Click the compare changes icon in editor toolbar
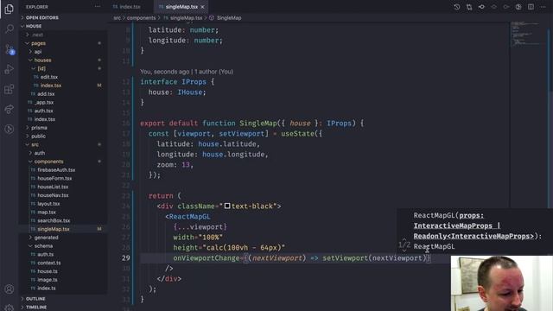This screenshot has height=311, width=553. (469, 7)
